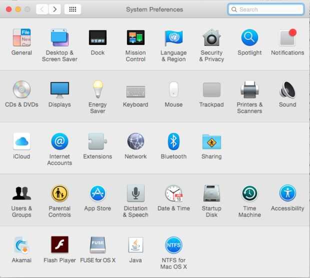Minimize the window with yellow button

click(x=18, y=9)
